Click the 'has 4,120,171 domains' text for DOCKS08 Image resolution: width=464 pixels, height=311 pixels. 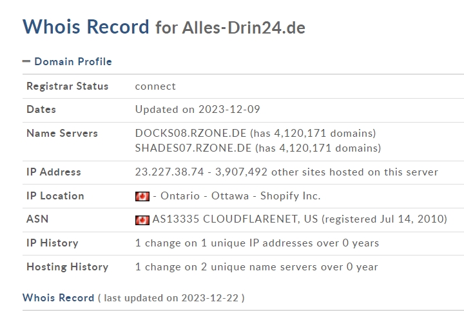313,134
